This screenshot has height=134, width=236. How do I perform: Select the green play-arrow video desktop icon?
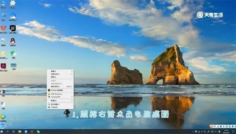pyautogui.click(x=3, y=118)
